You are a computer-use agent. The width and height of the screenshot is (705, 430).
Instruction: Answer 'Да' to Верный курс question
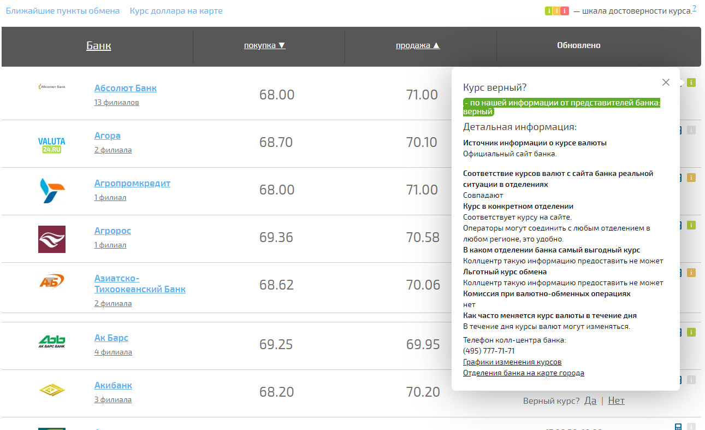(x=590, y=400)
